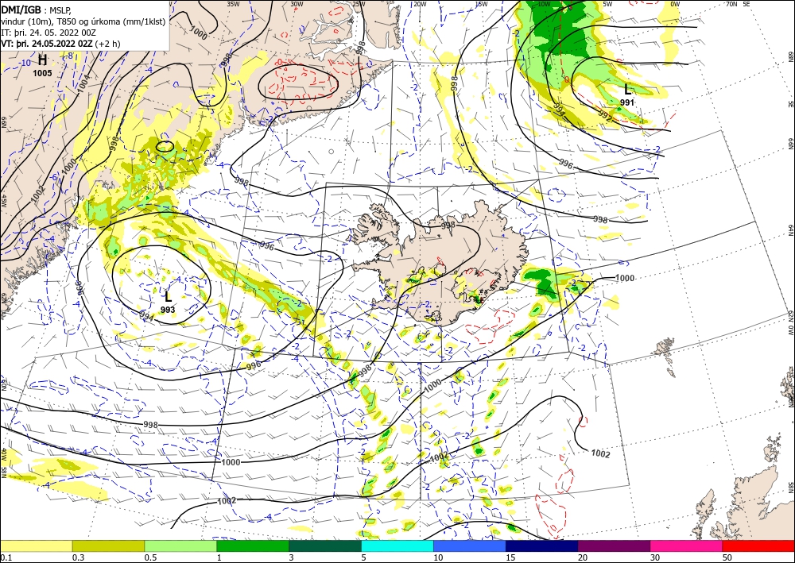Select the pink 30–50 legend swatch
The height and width of the screenshot is (563, 795).
687,546
